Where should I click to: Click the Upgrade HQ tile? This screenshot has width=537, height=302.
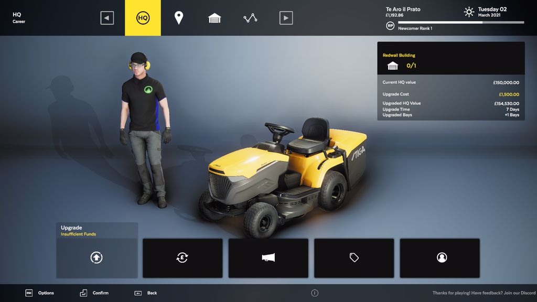click(x=96, y=257)
